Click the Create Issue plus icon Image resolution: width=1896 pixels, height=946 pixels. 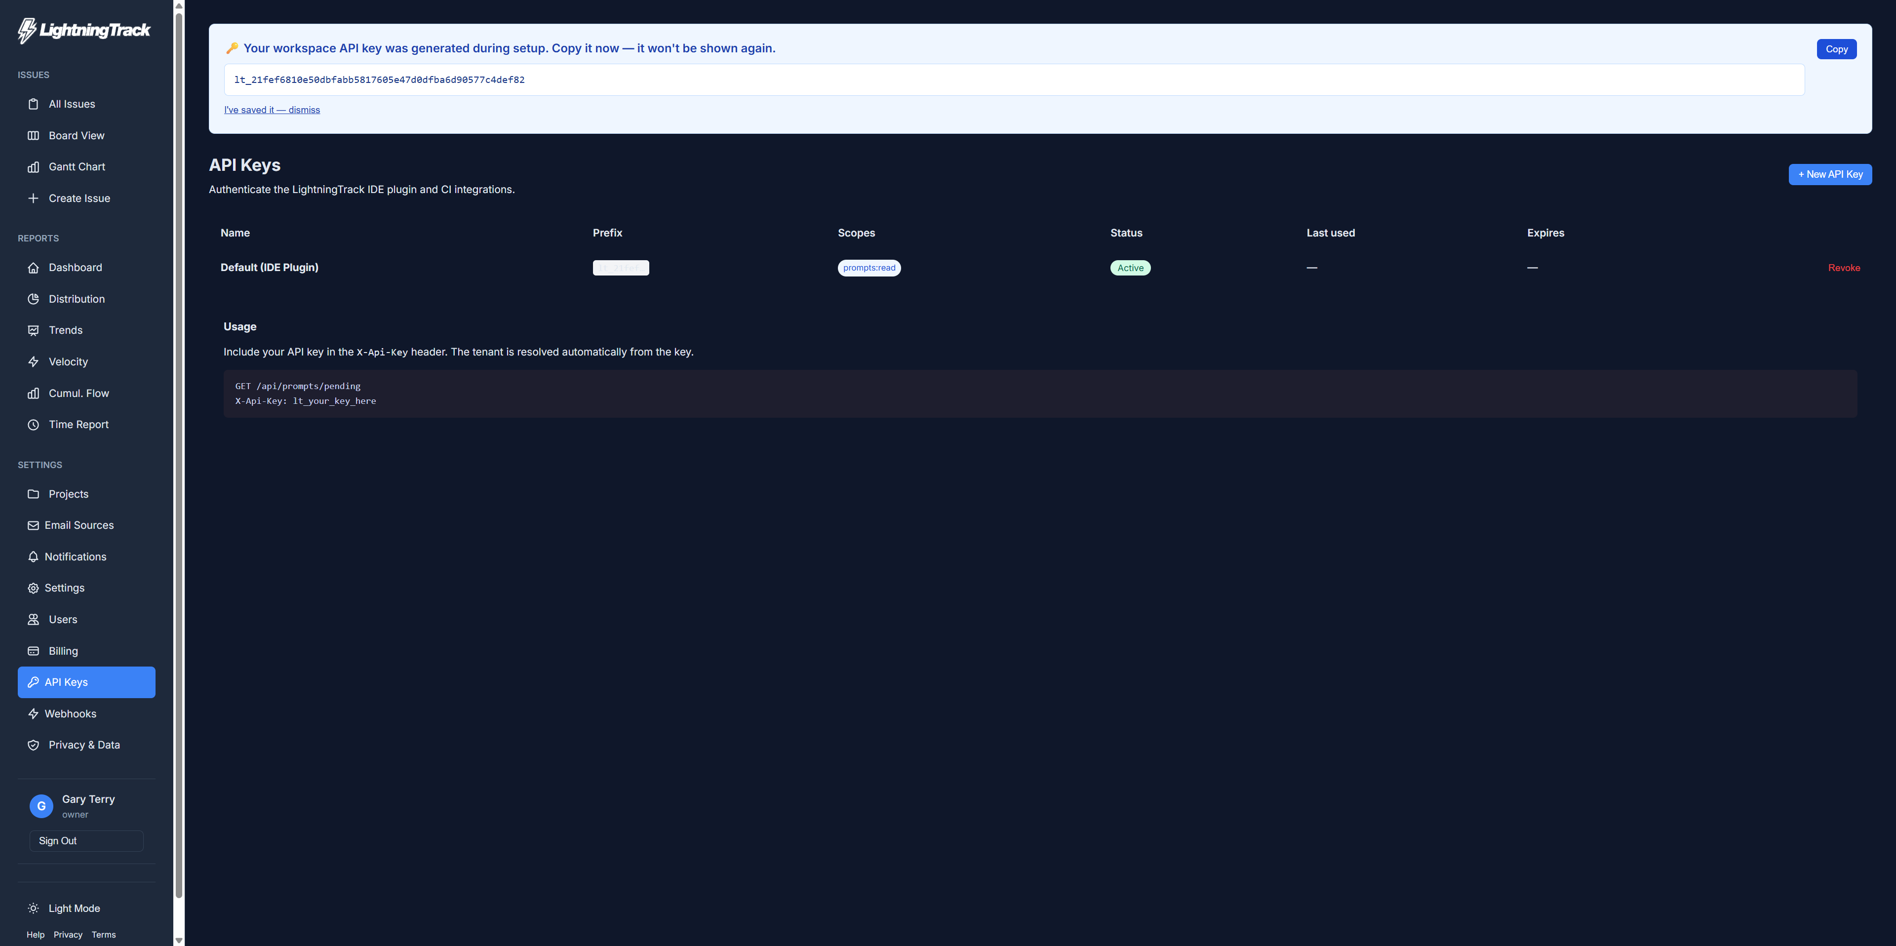(33, 198)
